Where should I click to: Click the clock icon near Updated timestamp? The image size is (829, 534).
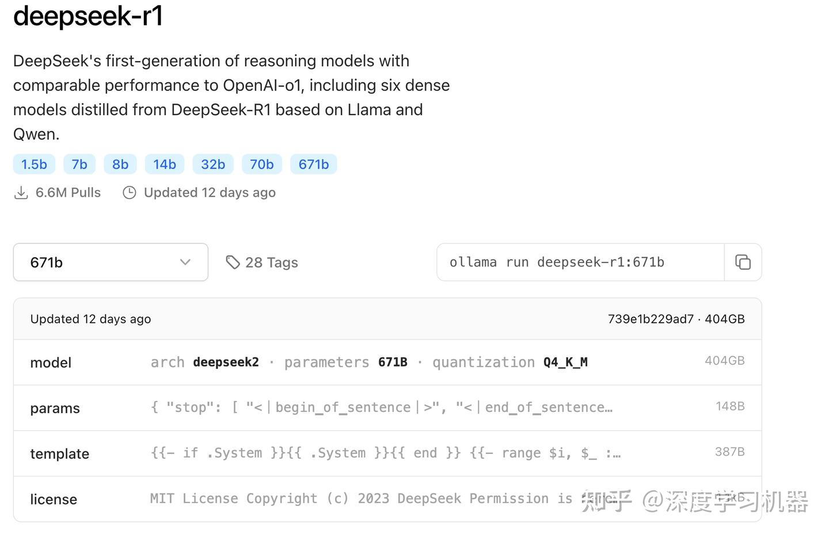[130, 192]
